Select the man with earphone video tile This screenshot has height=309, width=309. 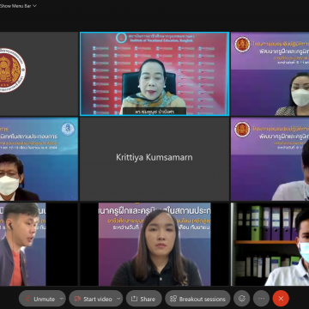(39, 244)
